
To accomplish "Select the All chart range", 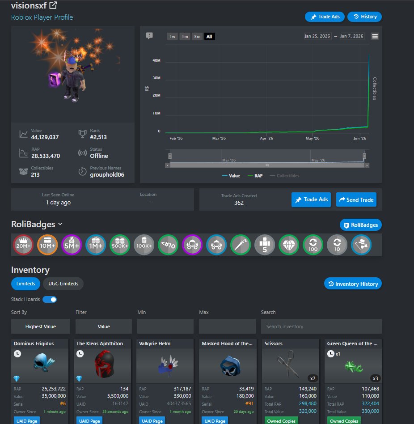I will pos(209,37).
